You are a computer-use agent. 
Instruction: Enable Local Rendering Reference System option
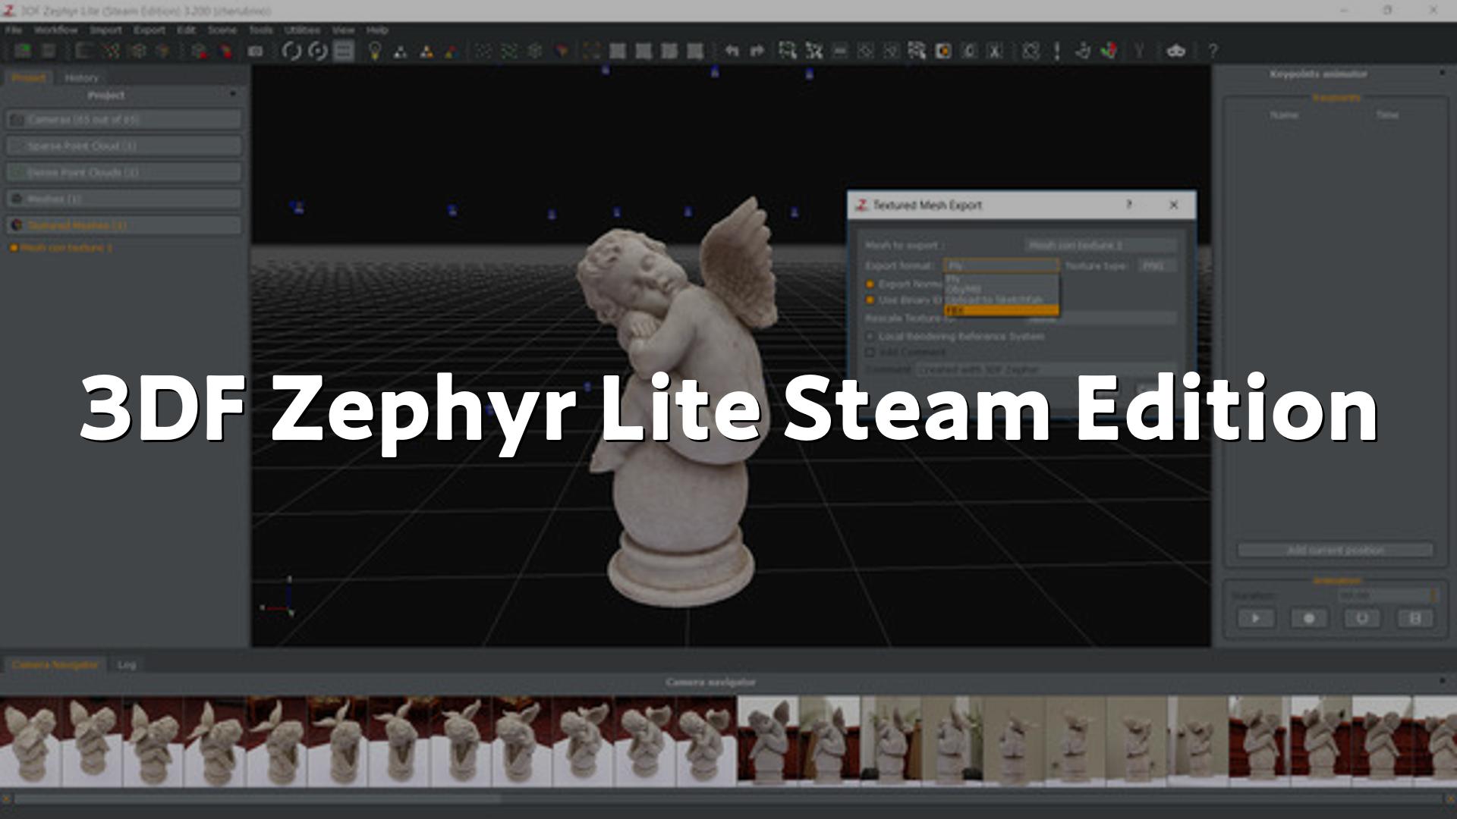coord(870,336)
